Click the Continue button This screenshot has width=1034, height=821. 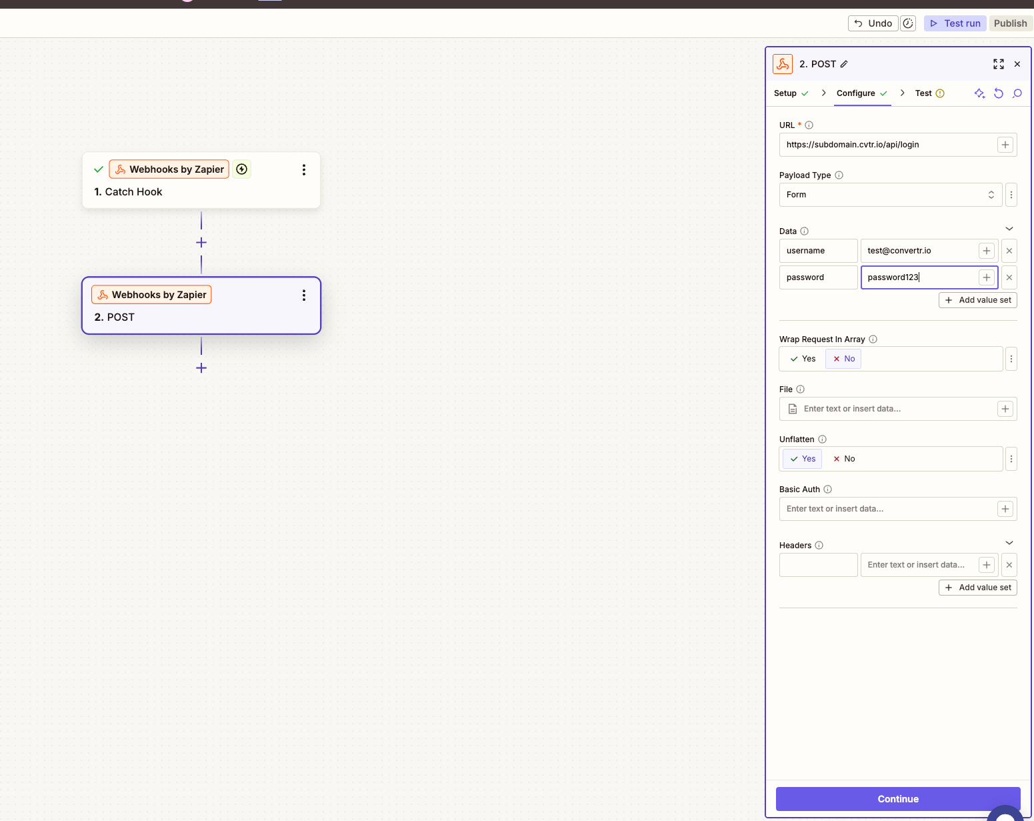click(898, 798)
